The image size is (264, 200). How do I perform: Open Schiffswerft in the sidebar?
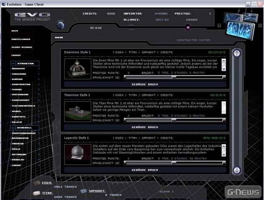coord(21,100)
